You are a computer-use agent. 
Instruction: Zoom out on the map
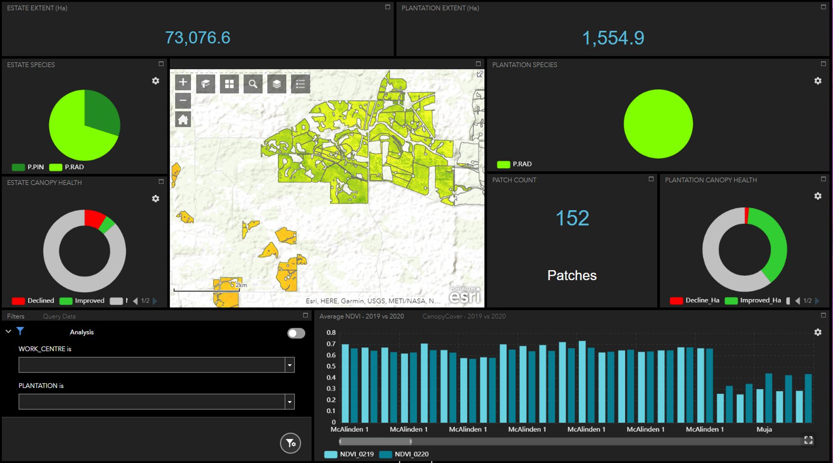[x=183, y=101]
